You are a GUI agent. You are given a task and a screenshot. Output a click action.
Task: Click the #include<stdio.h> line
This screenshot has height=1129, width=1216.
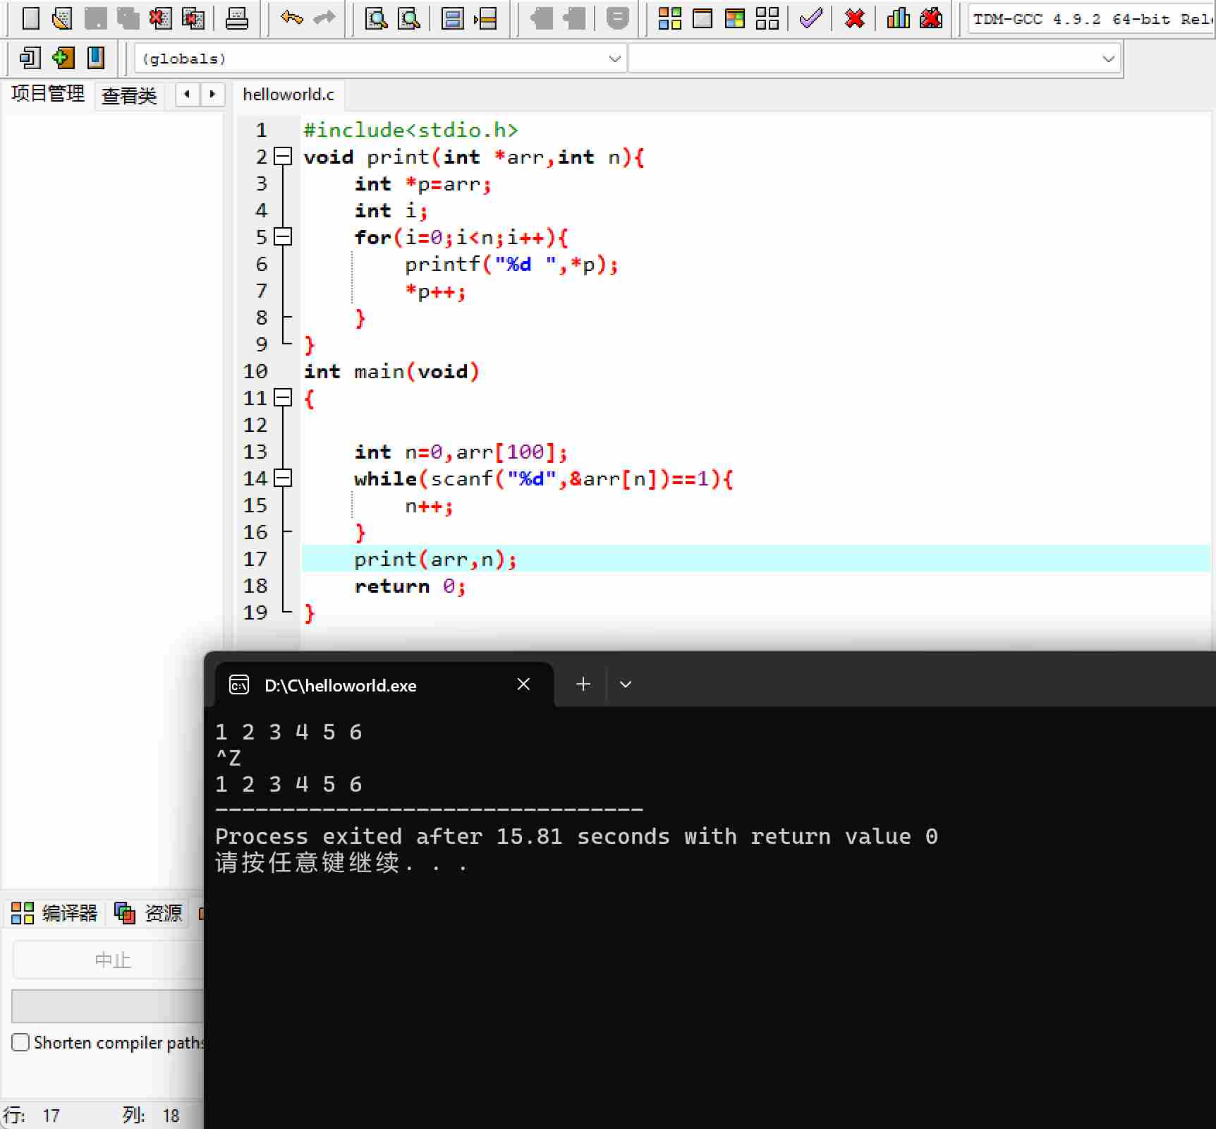411,131
